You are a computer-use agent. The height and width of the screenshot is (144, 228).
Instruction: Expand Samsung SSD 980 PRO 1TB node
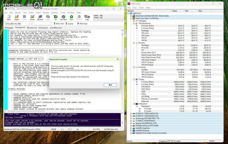[131, 118]
